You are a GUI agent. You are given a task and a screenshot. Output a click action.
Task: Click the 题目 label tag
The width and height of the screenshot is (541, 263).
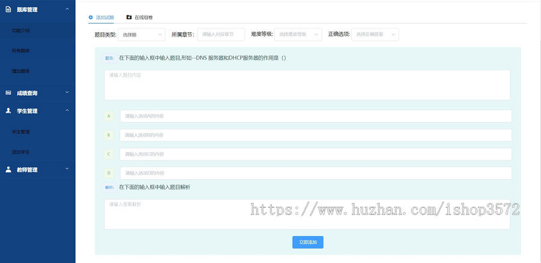click(x=109, y=58)
